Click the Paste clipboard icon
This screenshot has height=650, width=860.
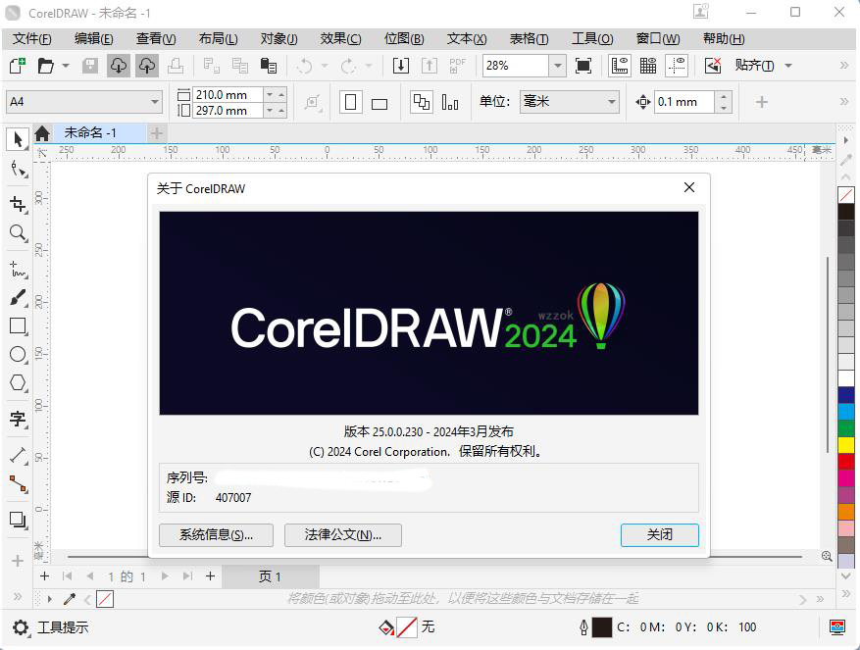269,66
